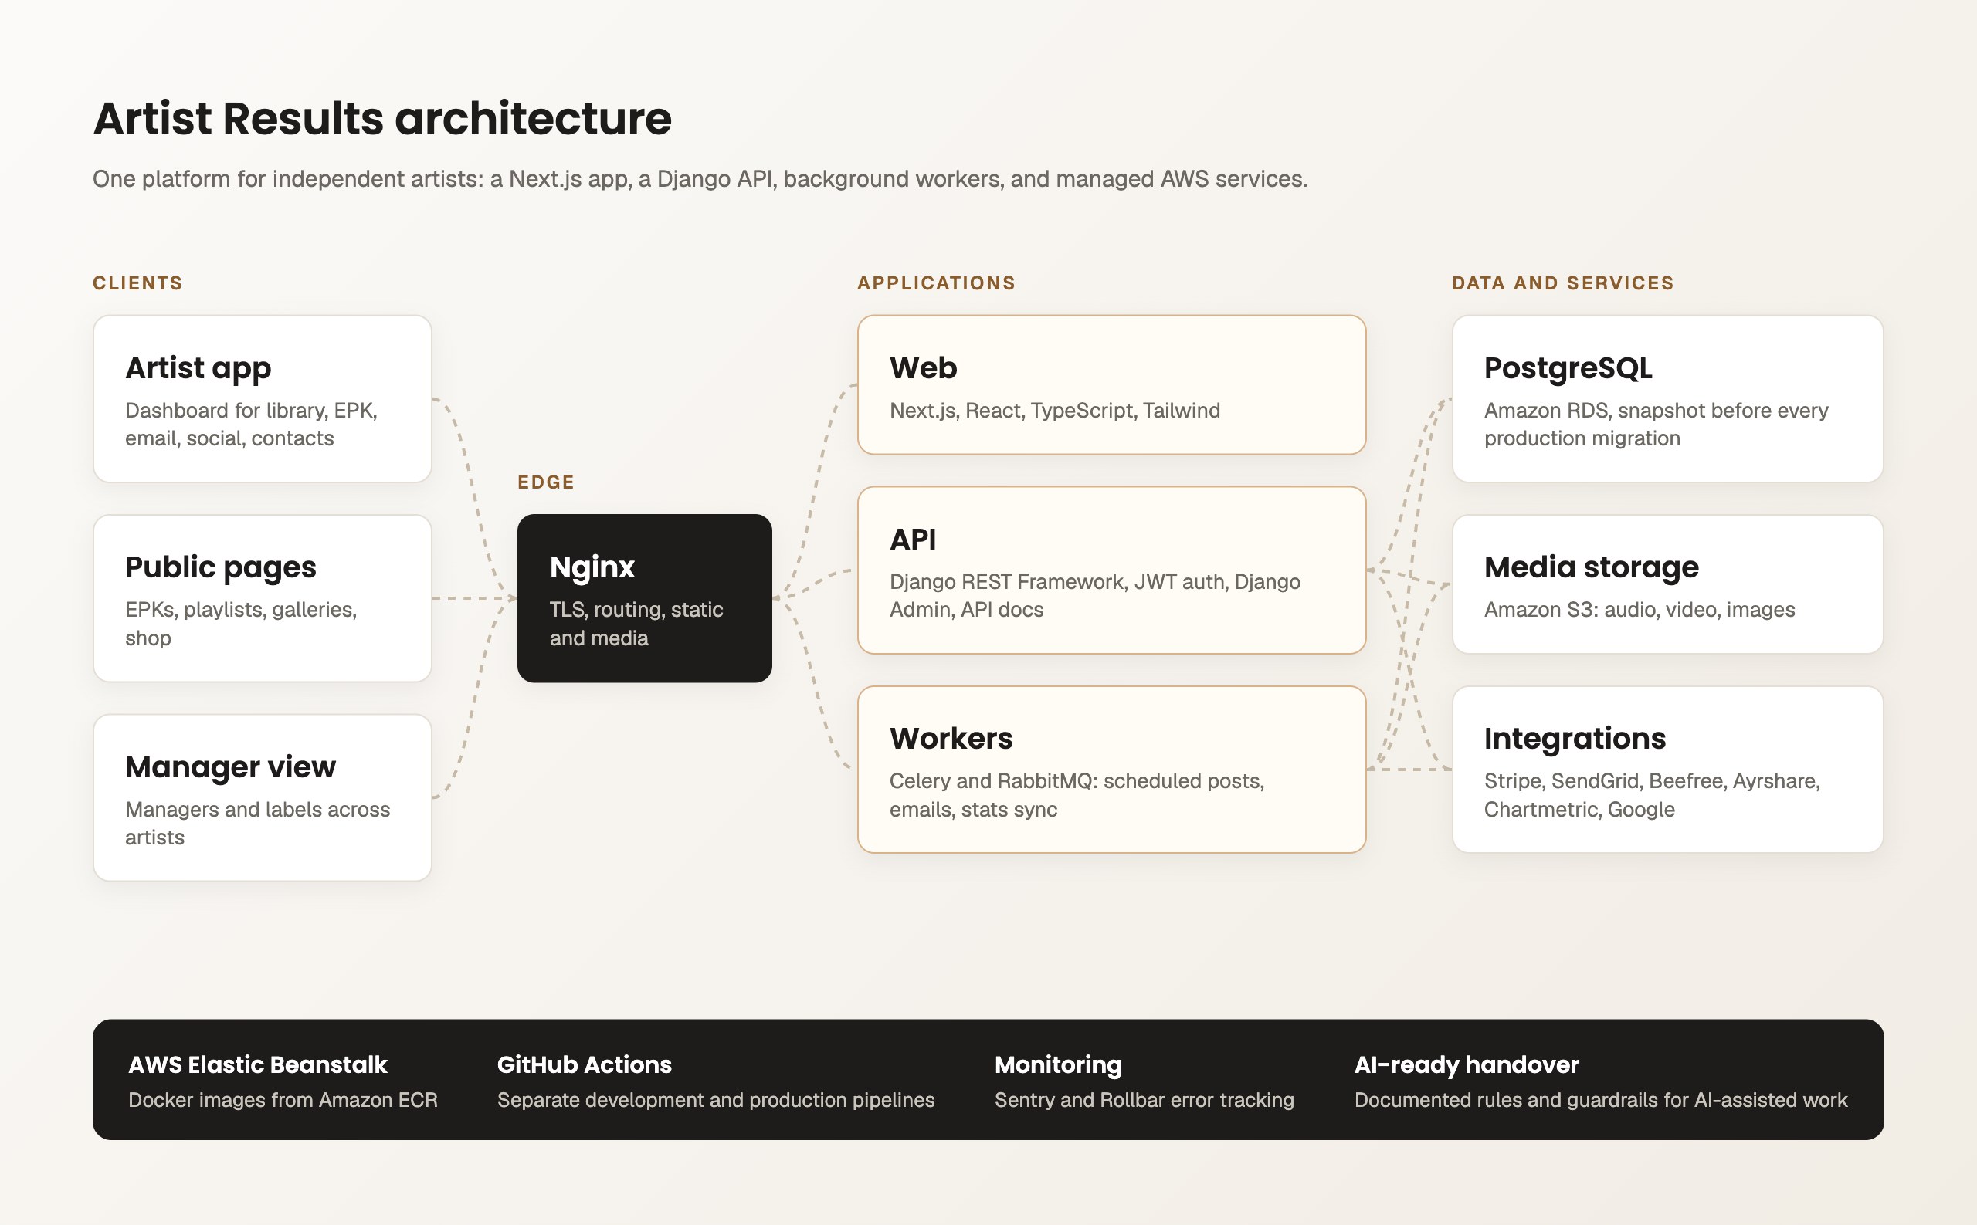Click the Workers application card
This screenshot has width=1977, height=1225.
coord(1111,769)
